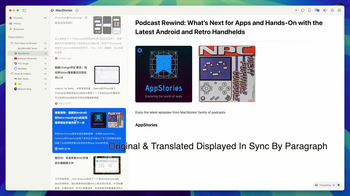The image size is (350, 196).
Task: Click the Picochat article phone thumbnail
Action: 107,25
